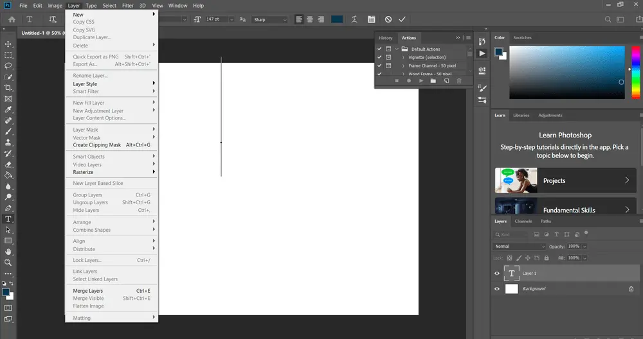This screenshot has width=643, height=339.
Task: Toggle Vignette (selection) action checkmark
Action: pyautogui.click(x=379, y=57)
